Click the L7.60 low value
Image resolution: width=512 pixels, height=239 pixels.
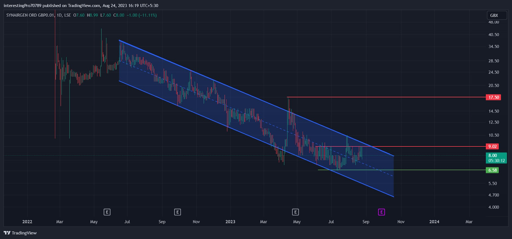pos(106,15)
